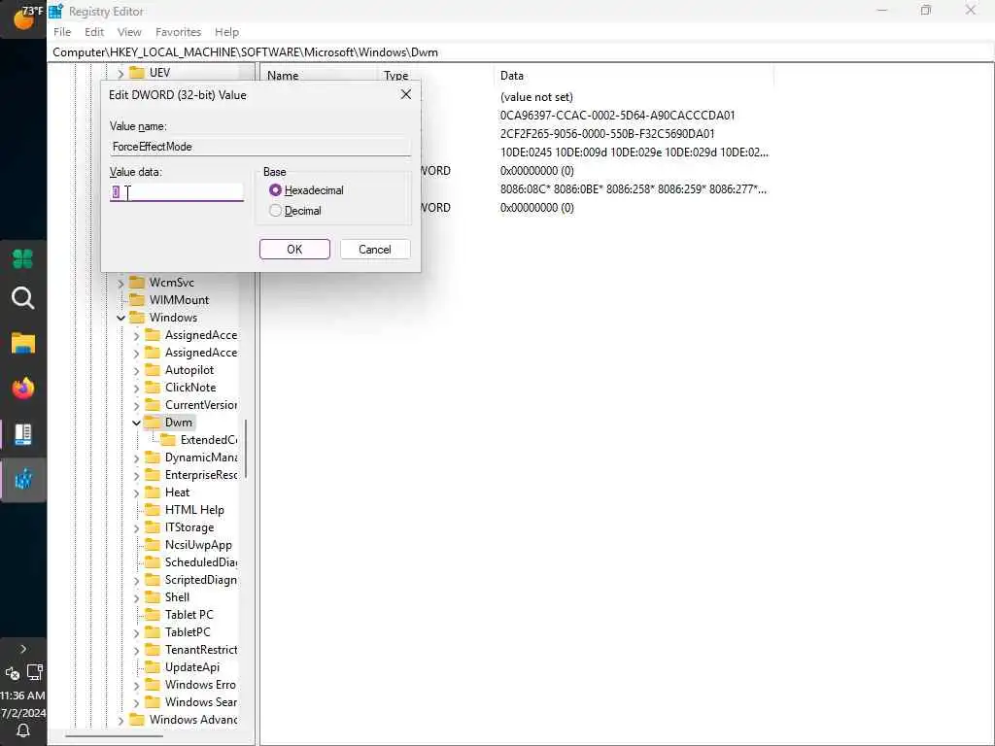Click into the Value data field

177,192
